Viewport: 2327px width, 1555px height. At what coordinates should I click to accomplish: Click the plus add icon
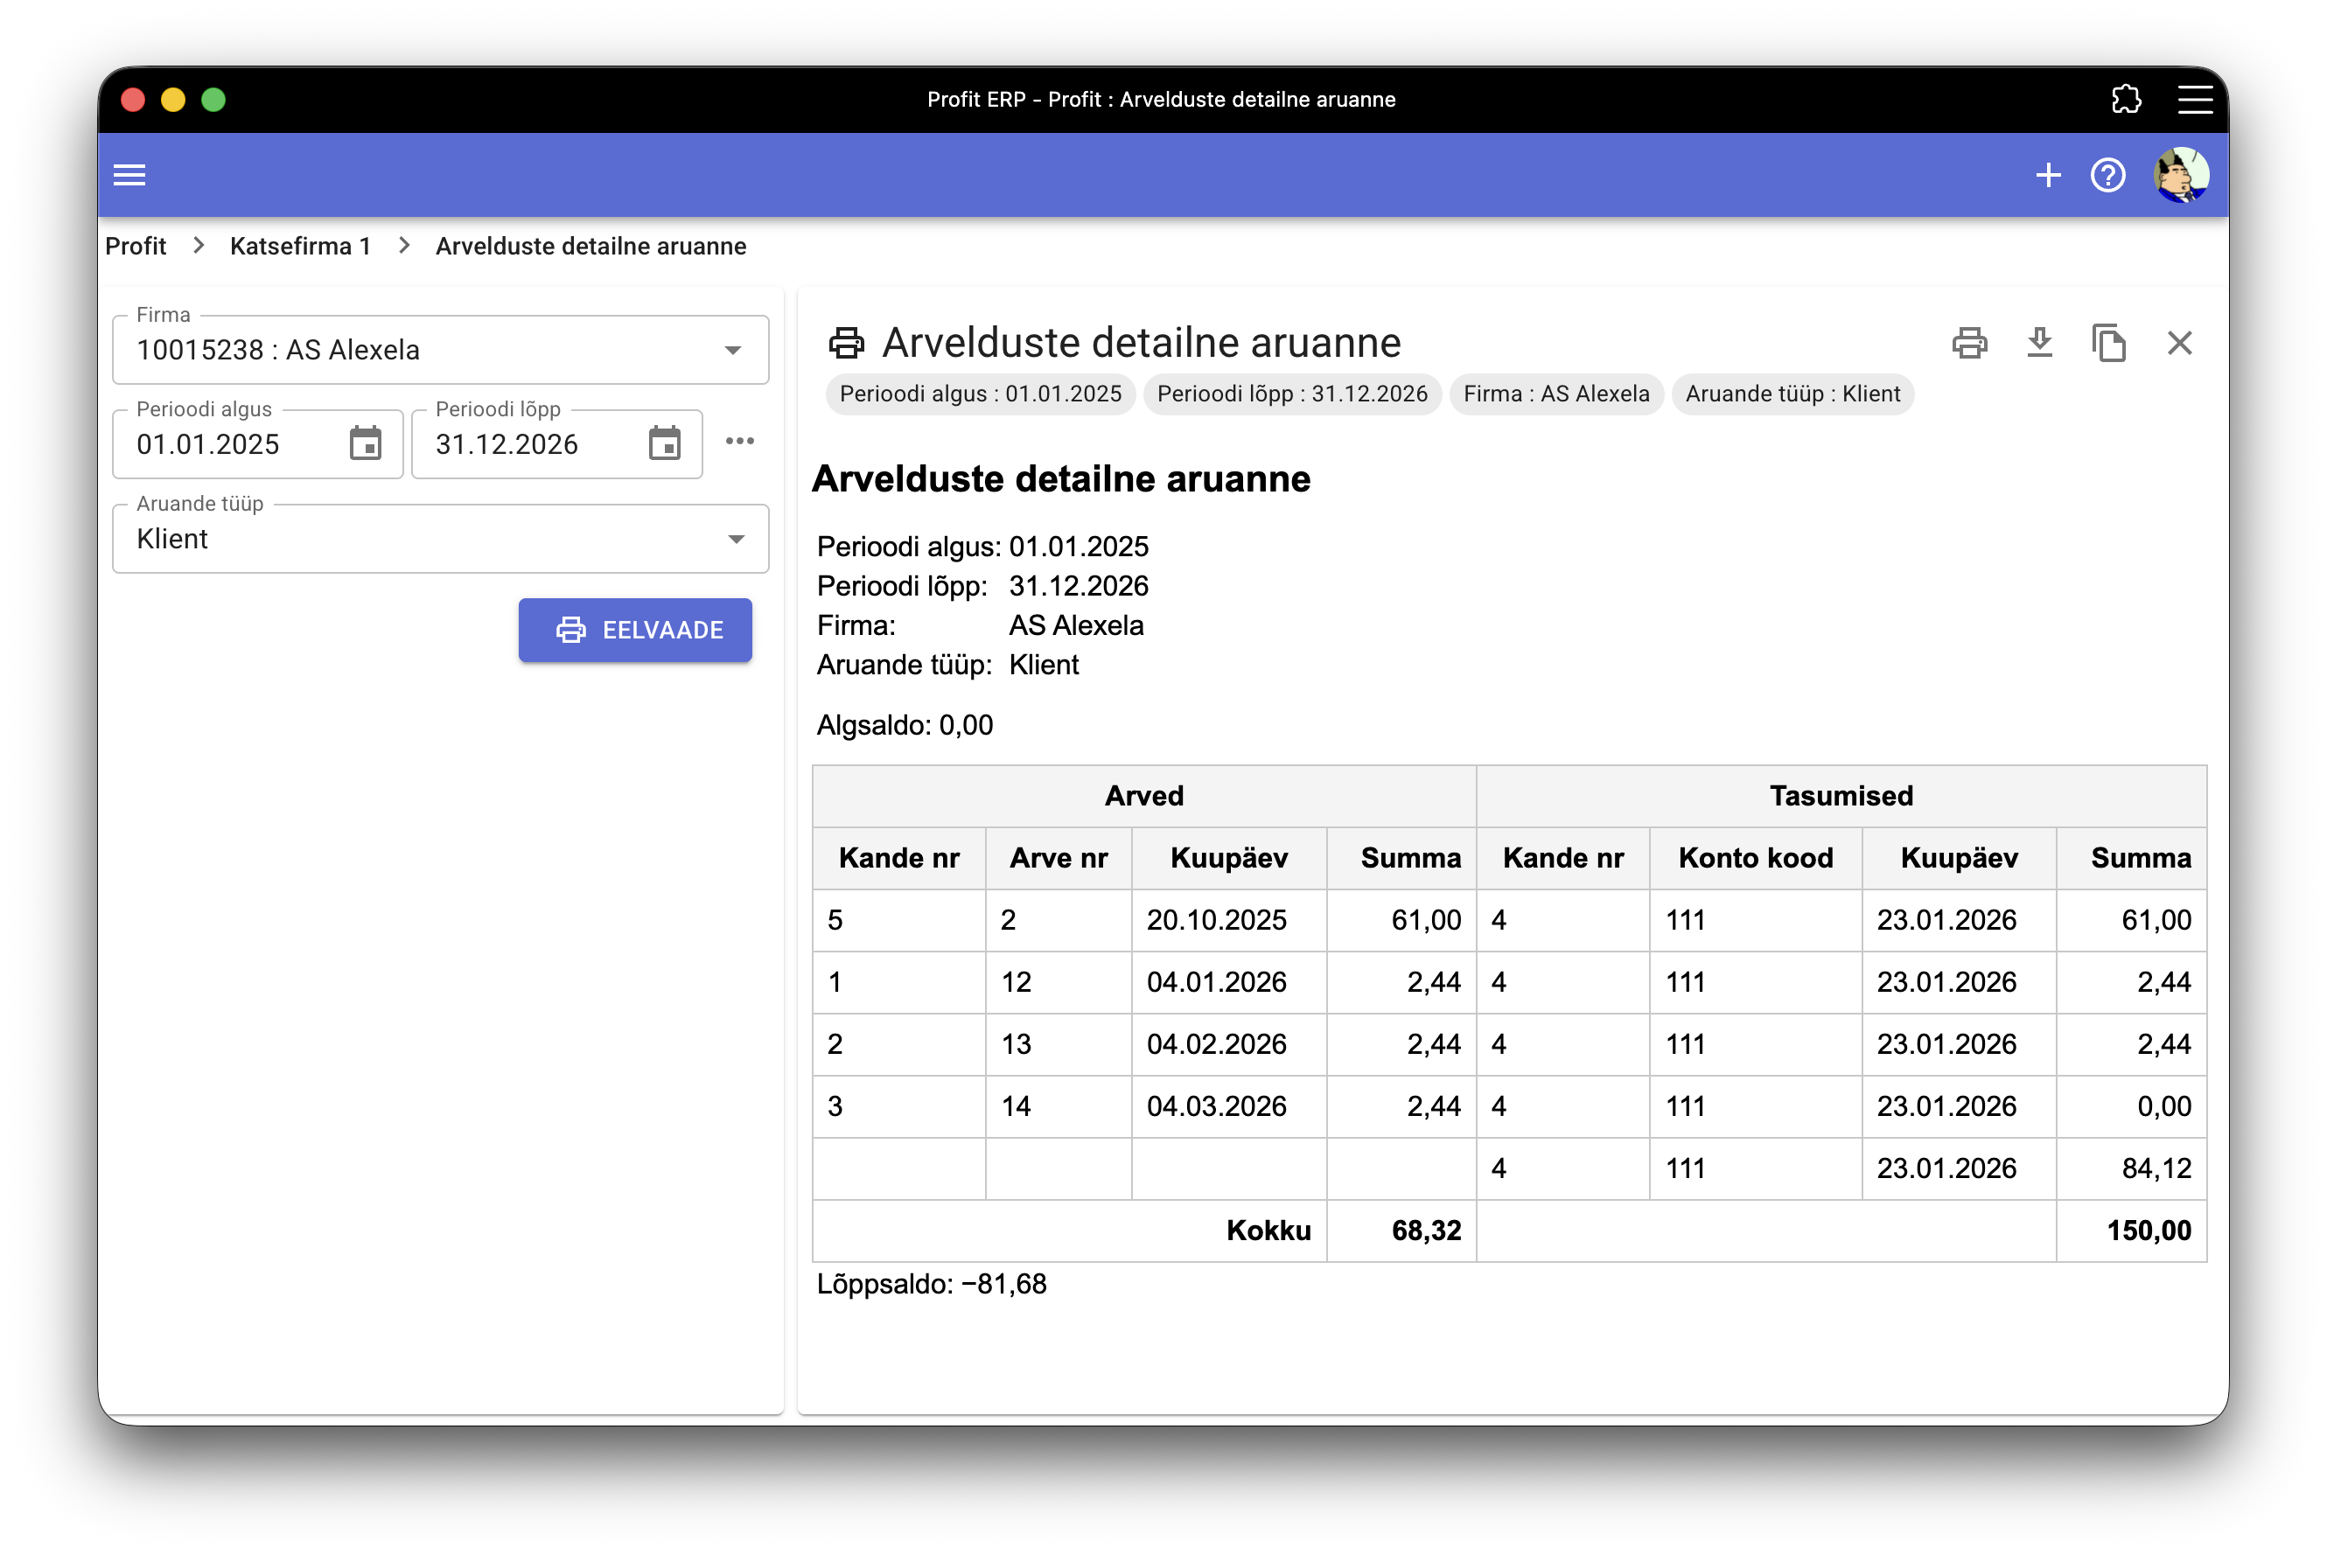(2048, 176)
